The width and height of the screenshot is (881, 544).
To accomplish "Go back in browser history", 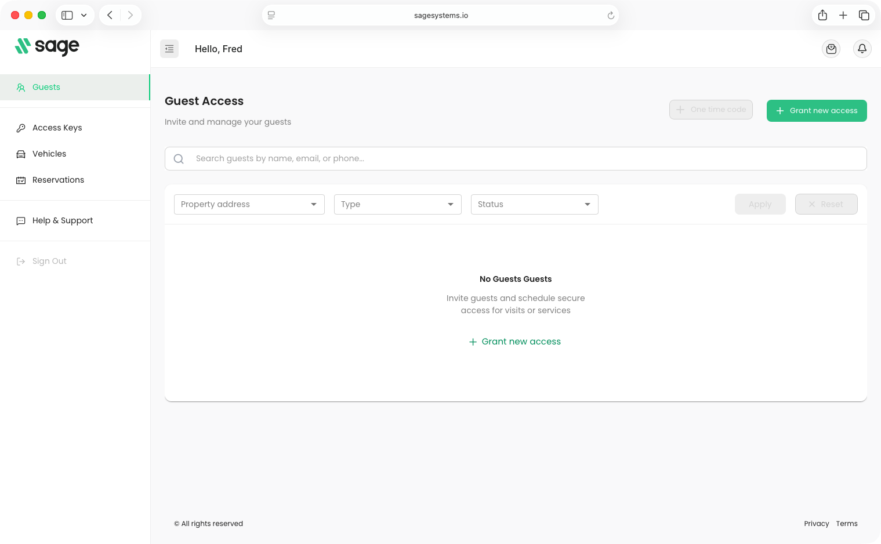I will point(110,15).
